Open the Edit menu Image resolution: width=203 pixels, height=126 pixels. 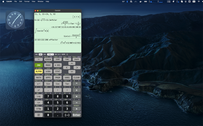point(21,2)
